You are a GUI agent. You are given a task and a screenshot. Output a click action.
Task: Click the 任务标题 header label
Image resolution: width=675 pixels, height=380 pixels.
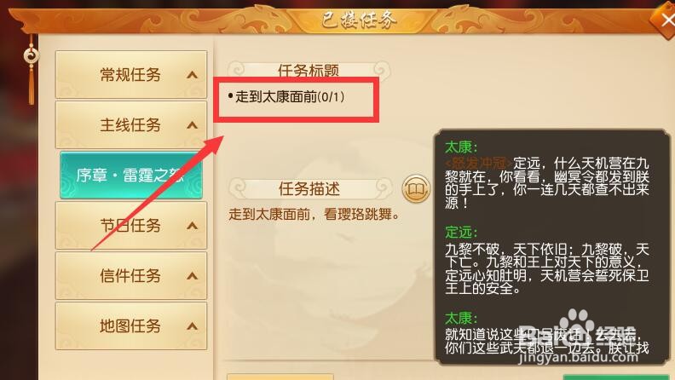coord(309,70)
